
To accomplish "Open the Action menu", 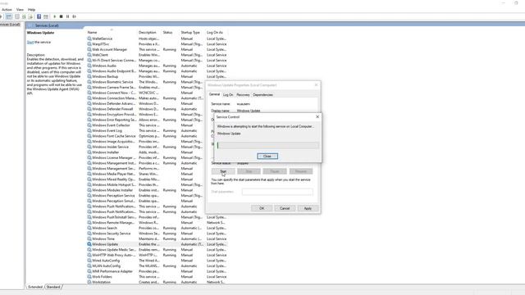I will pos(7,10).
